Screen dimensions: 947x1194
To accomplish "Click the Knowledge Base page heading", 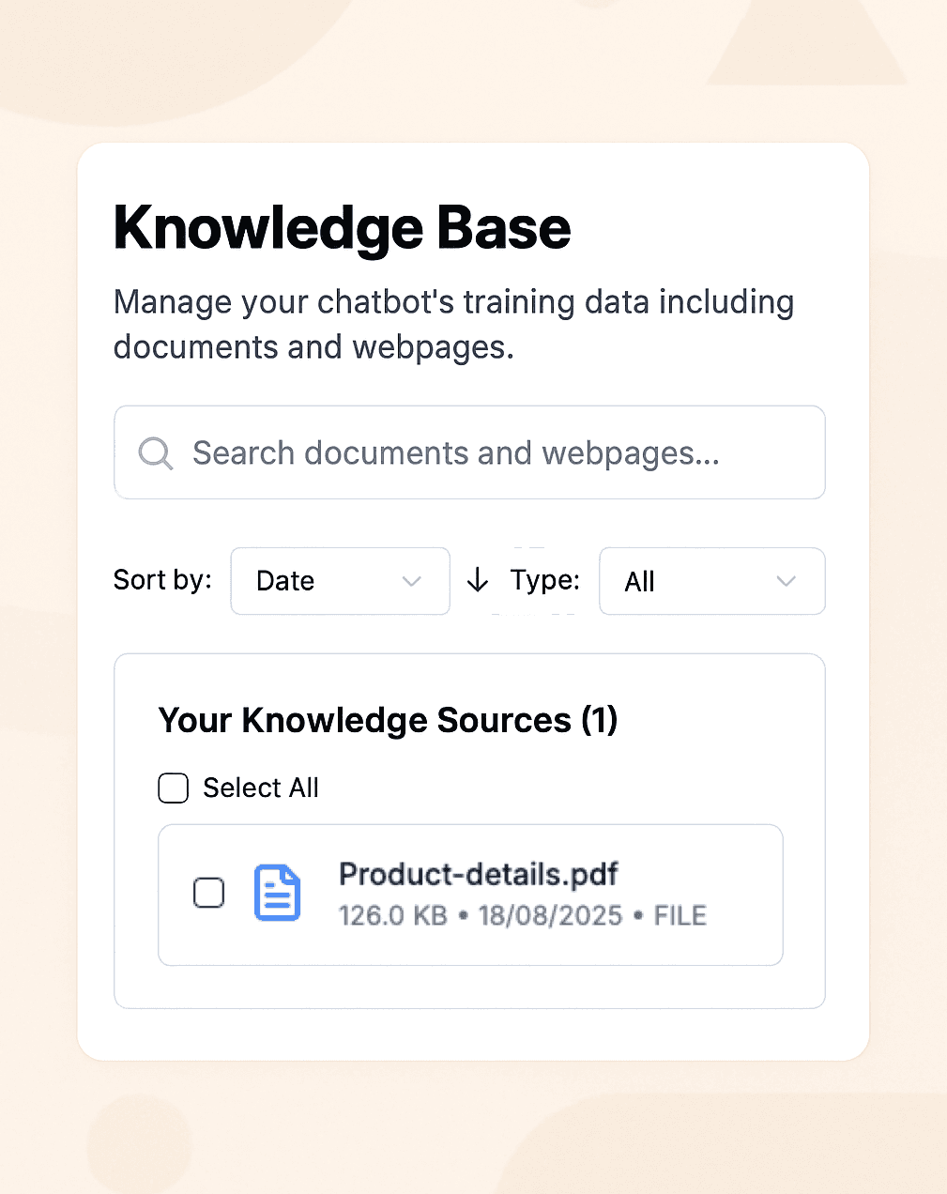I will pos(343,228).
